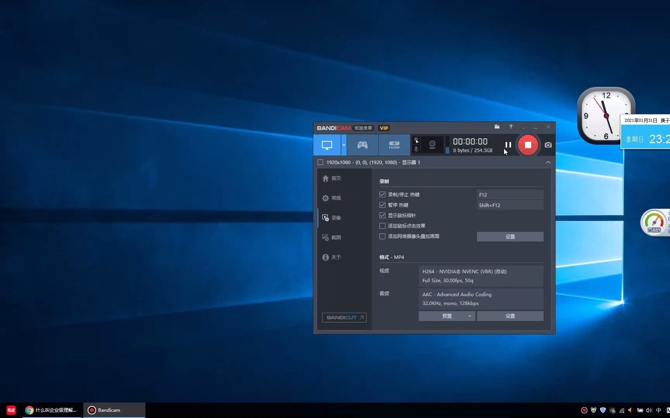Enable 添加网络摄像头叠加画面 checkbox
670x418 pixels.
tap(382, 236)
